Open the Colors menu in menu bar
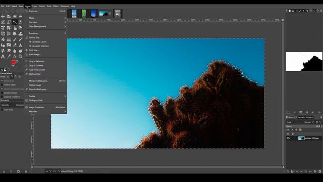This screenshot has width=323, height=182. pyautogui.click(x=42, y=6)
